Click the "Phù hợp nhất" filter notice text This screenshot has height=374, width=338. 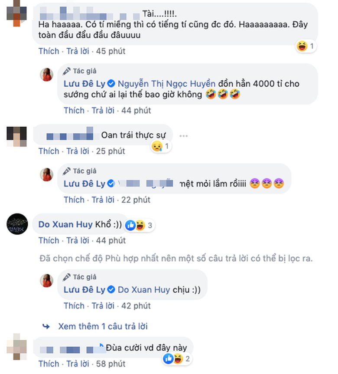pyautogui.click(x=176, y=258)
